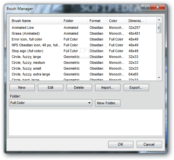Click the Delete button
The height and width of the screenshot is (160, 174).
79,87
